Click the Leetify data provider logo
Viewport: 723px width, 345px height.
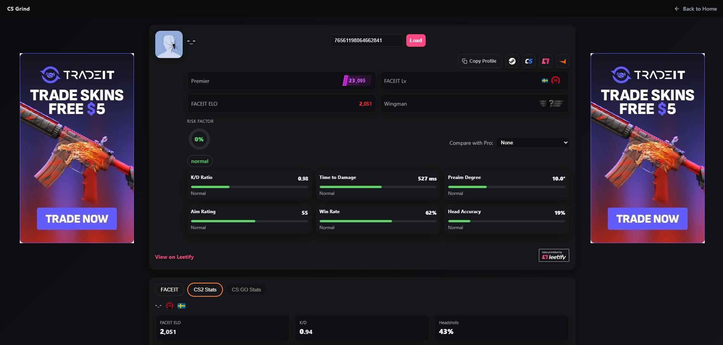[554, 255]
